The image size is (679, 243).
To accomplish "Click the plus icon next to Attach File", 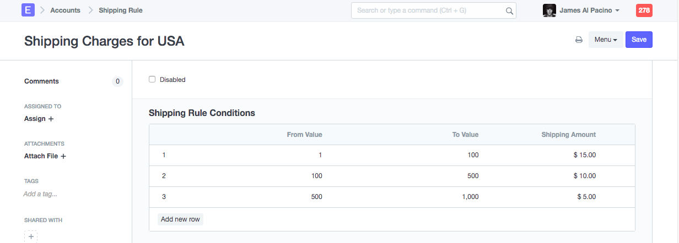I will click(63, 156).
